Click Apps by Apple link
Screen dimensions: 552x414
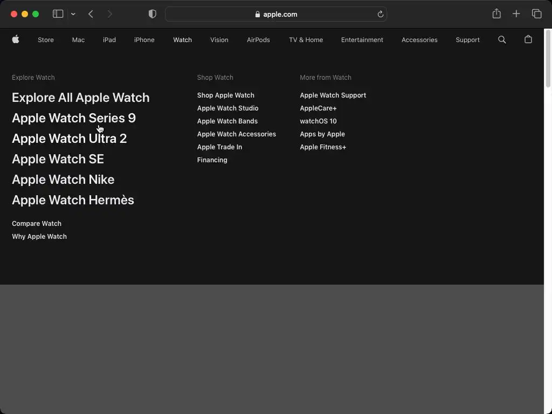[322, 134]
